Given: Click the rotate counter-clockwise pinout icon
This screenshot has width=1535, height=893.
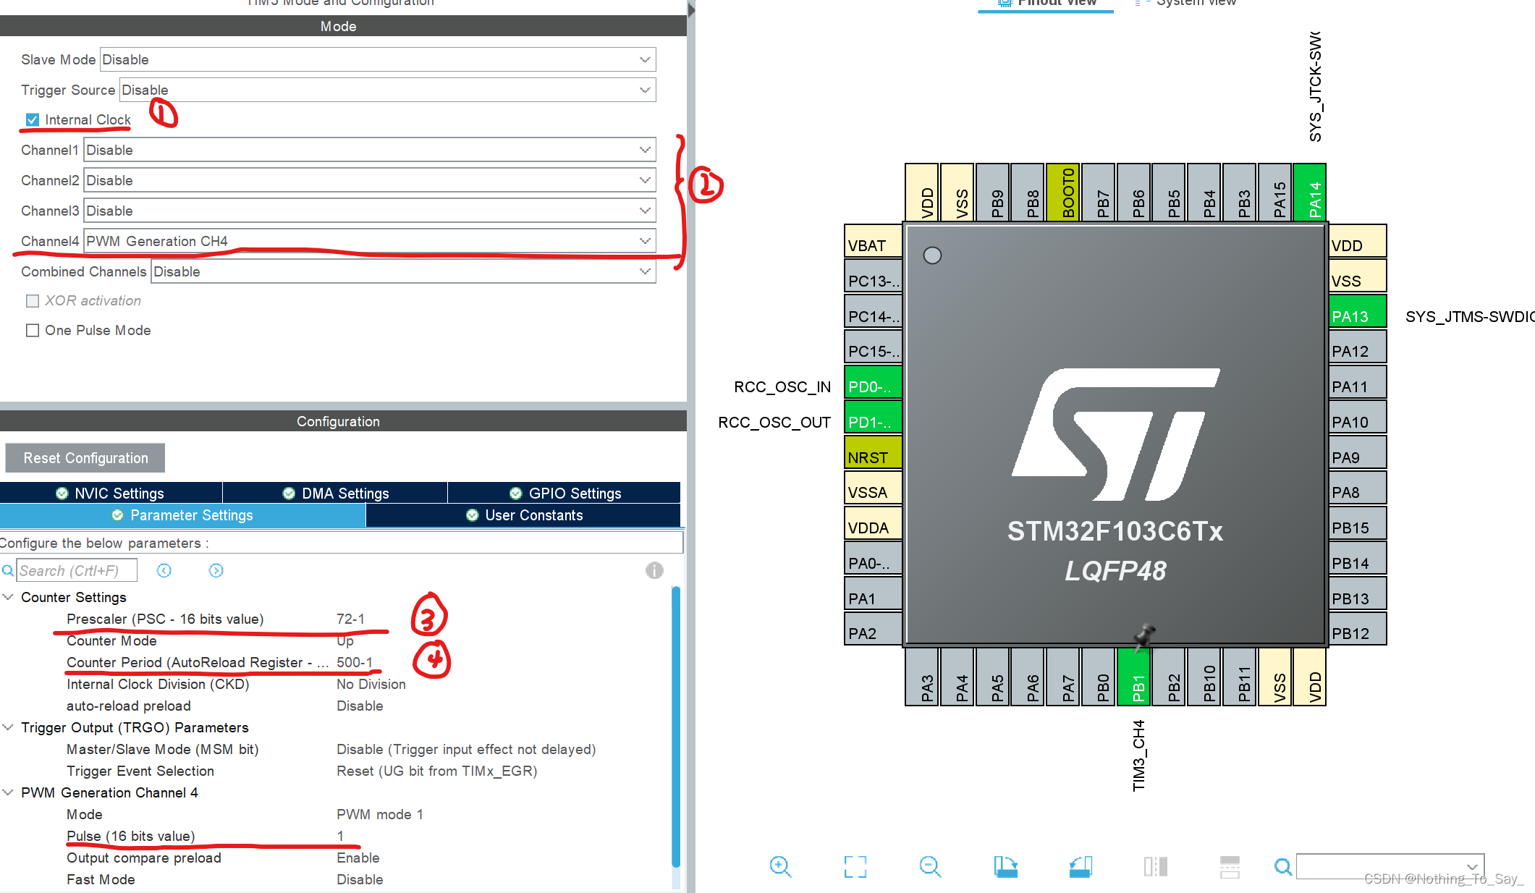Looking at the screenshot, I should [1081, 866].
